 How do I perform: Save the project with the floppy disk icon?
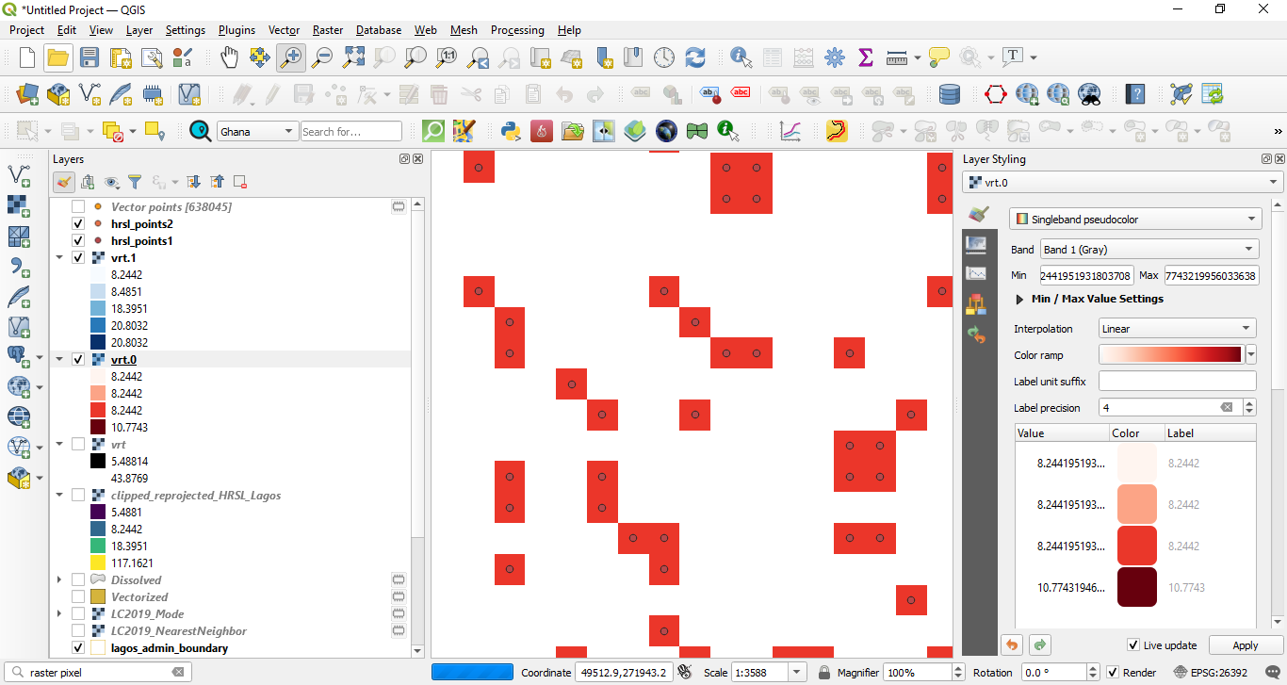point(89,57)
